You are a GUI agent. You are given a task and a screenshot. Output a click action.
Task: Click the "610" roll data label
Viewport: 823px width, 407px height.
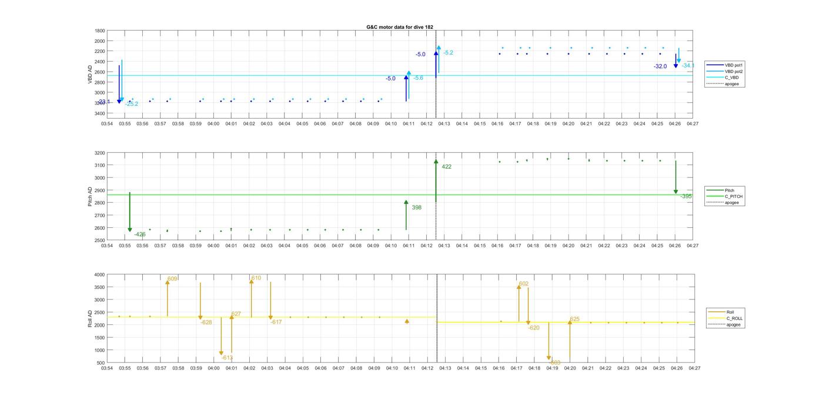[x=256, y=278]
